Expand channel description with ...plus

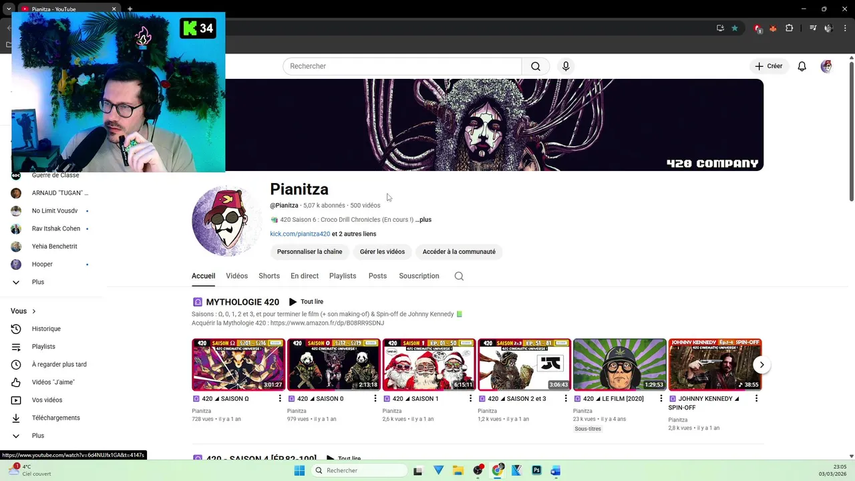423,220
